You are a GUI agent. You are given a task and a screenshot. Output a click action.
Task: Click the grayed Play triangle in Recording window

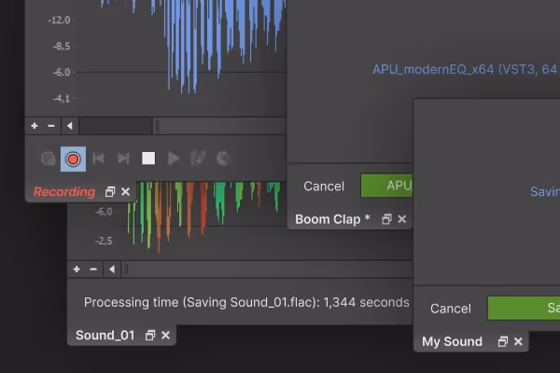[x=174, y=159]
